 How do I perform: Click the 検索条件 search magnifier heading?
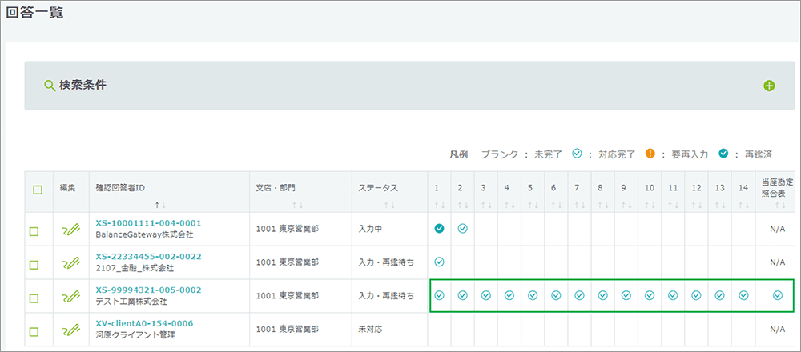[x=75, y=85]
